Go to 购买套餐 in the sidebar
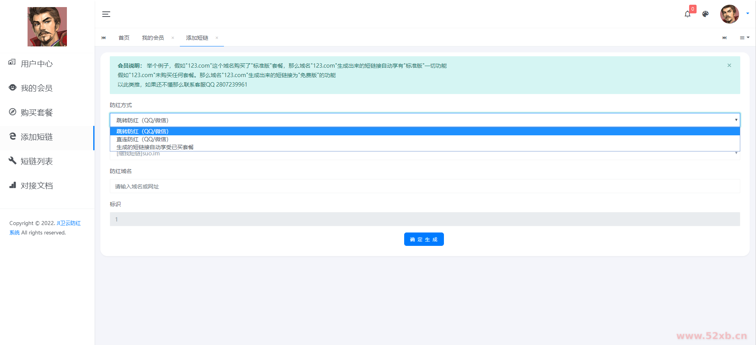 tap(37, 113)
